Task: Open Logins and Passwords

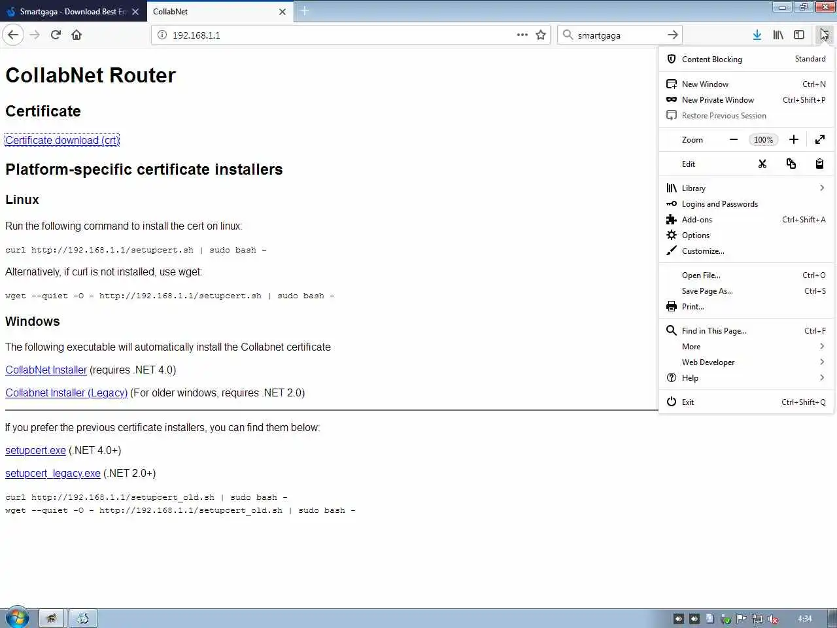Action: point(746,204)
